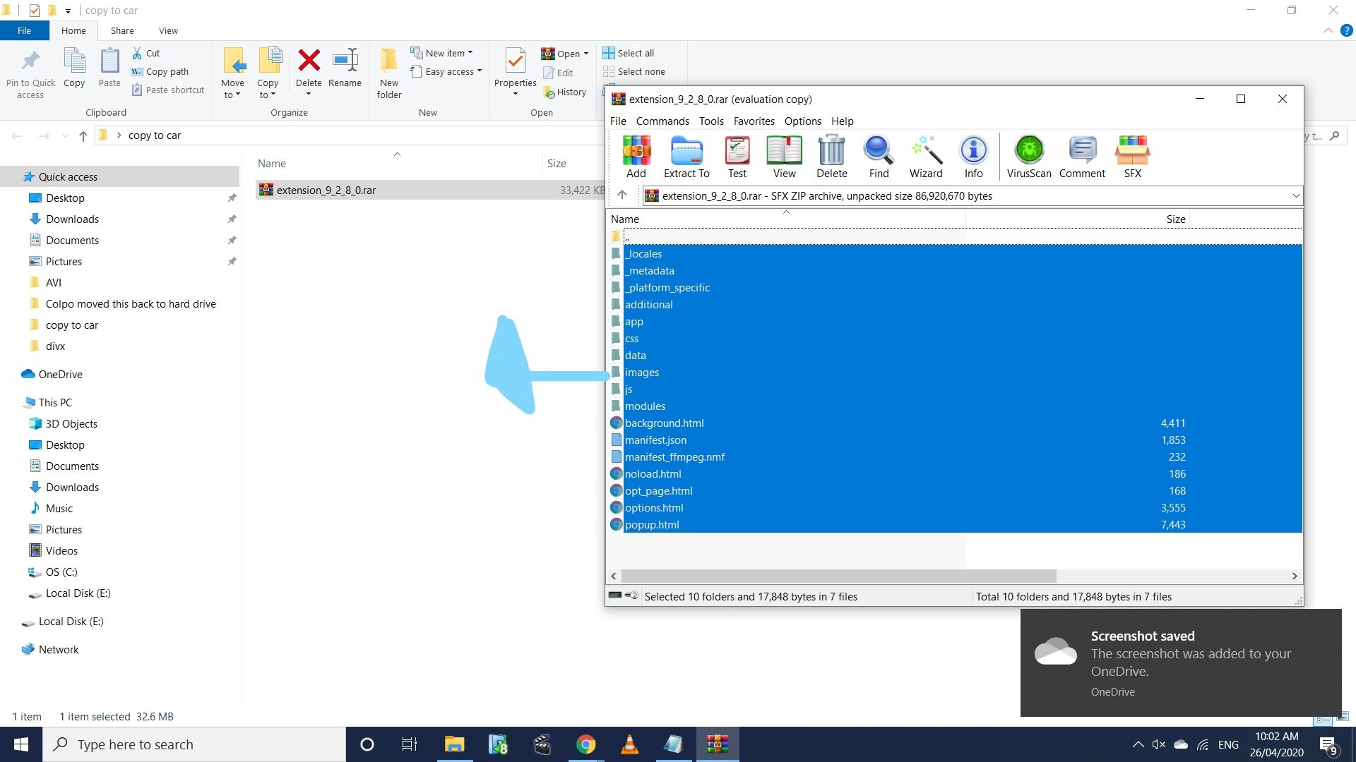This screenshot has width=1356, height=762.
Task: Open Chrome from the taskbar
Action: click(x=585, y=744)
